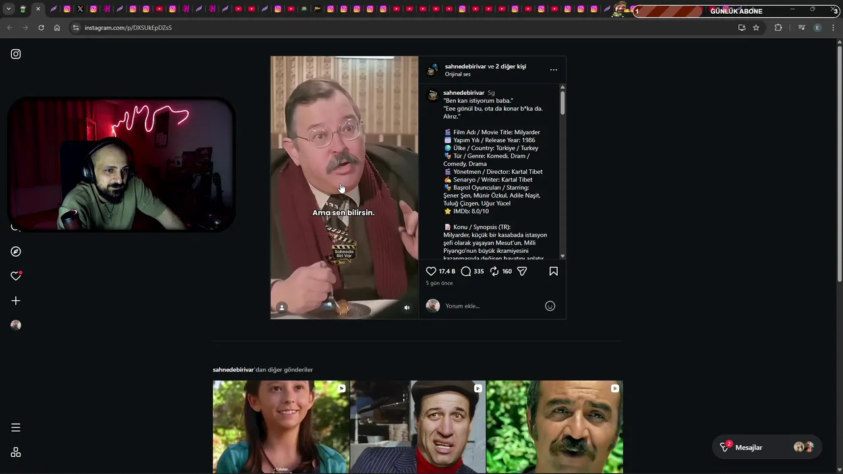Open comments via the speech bubble icon
This screenshot has height=474, width=843.
pyautogui.click(x=466, y=271)
